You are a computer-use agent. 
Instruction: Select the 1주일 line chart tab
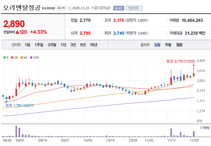39,45
